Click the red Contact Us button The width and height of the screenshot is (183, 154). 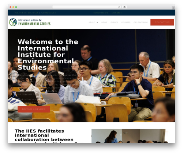pos(162,22)
